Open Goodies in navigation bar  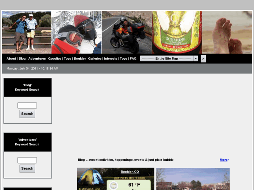(x=55, y=59)
